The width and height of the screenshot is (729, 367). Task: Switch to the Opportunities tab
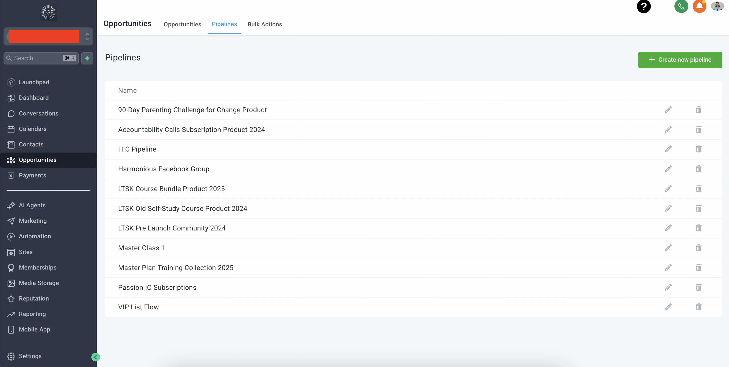[x=182, y=24]
